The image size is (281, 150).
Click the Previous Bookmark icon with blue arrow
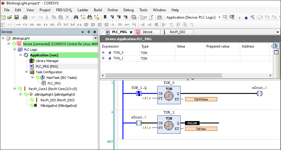point(112,17)
